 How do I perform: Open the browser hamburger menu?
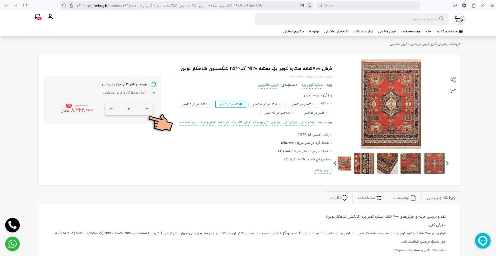coord(492,5)
